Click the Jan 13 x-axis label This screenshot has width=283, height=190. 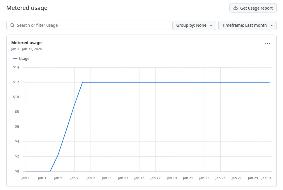coord(123,178)
